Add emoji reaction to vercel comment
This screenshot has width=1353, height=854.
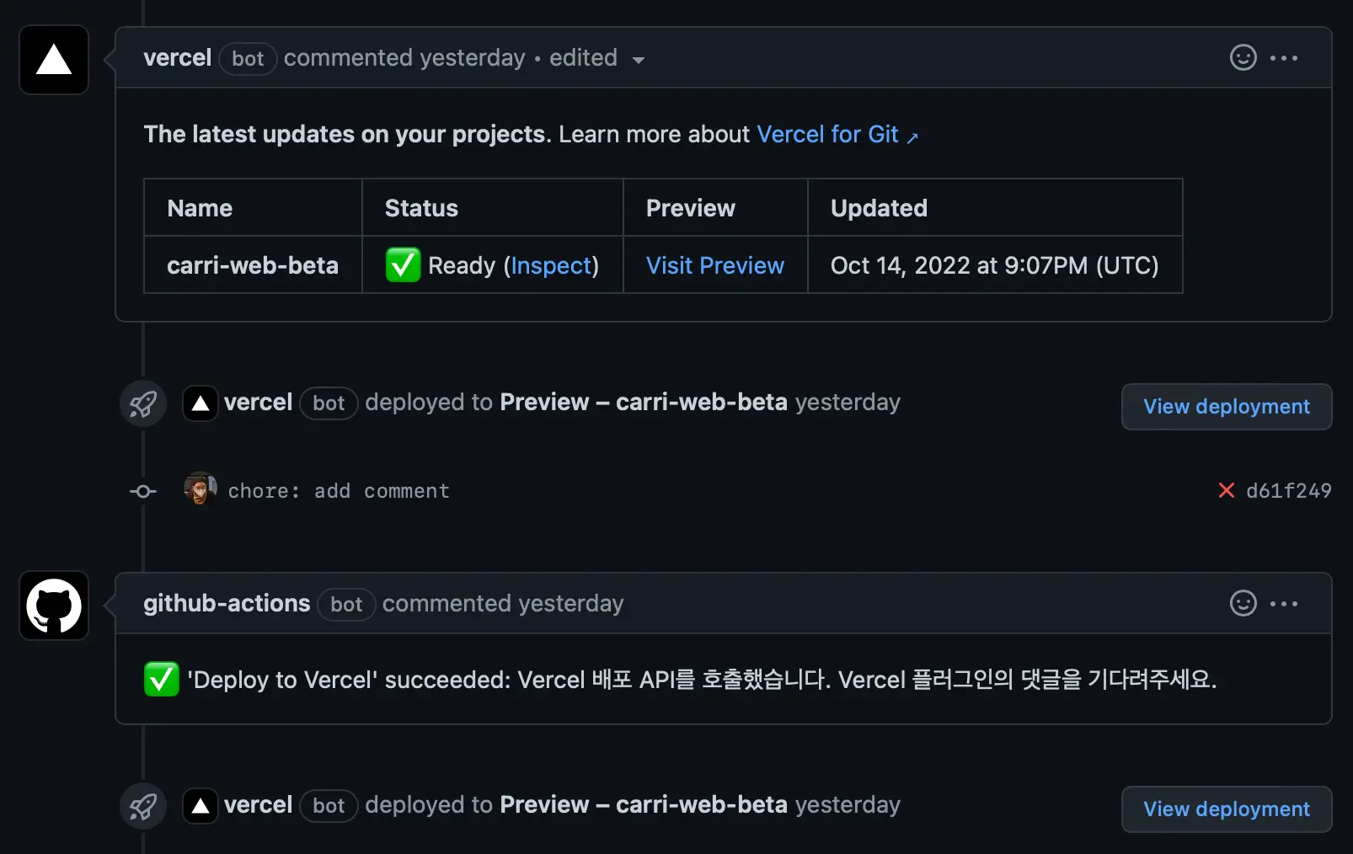pyautogui.click(x=1243, y=57)
